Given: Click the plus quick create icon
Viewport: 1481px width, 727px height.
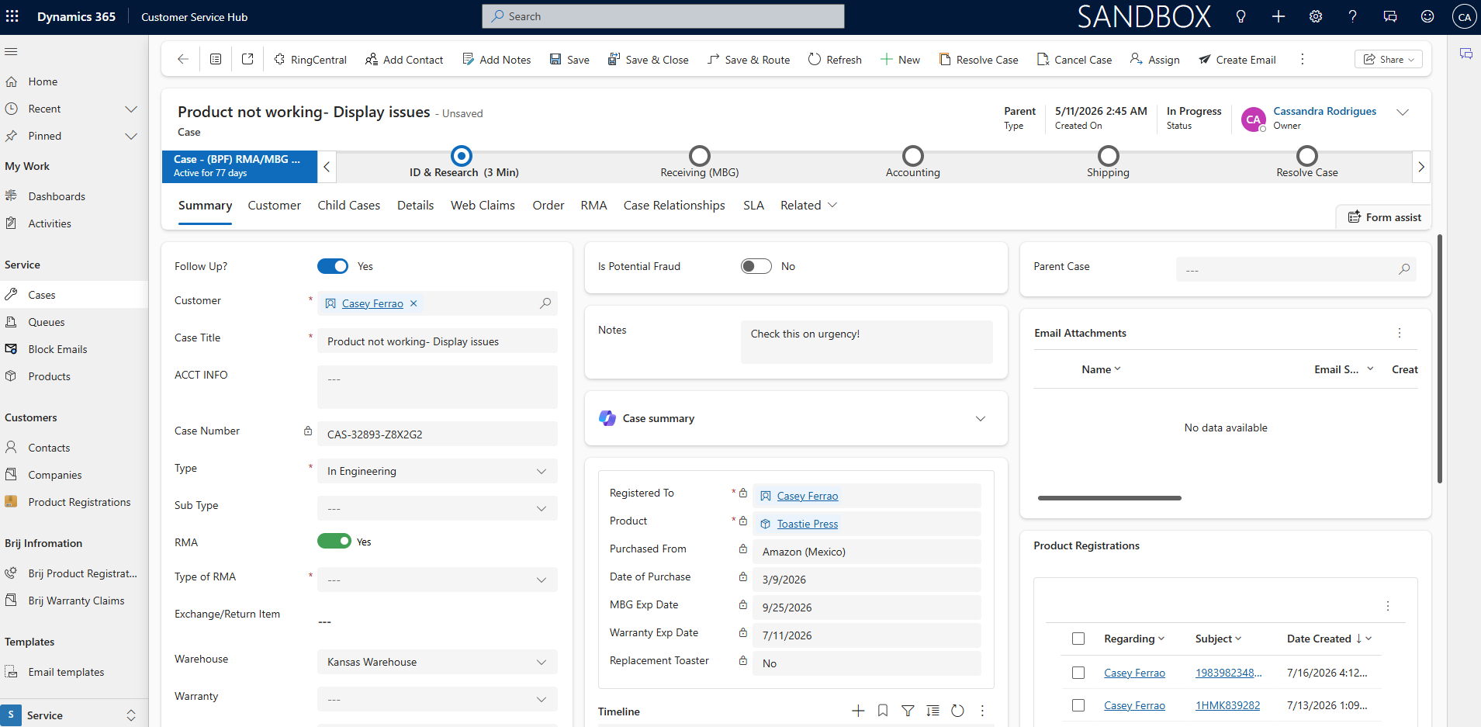Looking at the screenshot, I should (x=1279, y=16).
